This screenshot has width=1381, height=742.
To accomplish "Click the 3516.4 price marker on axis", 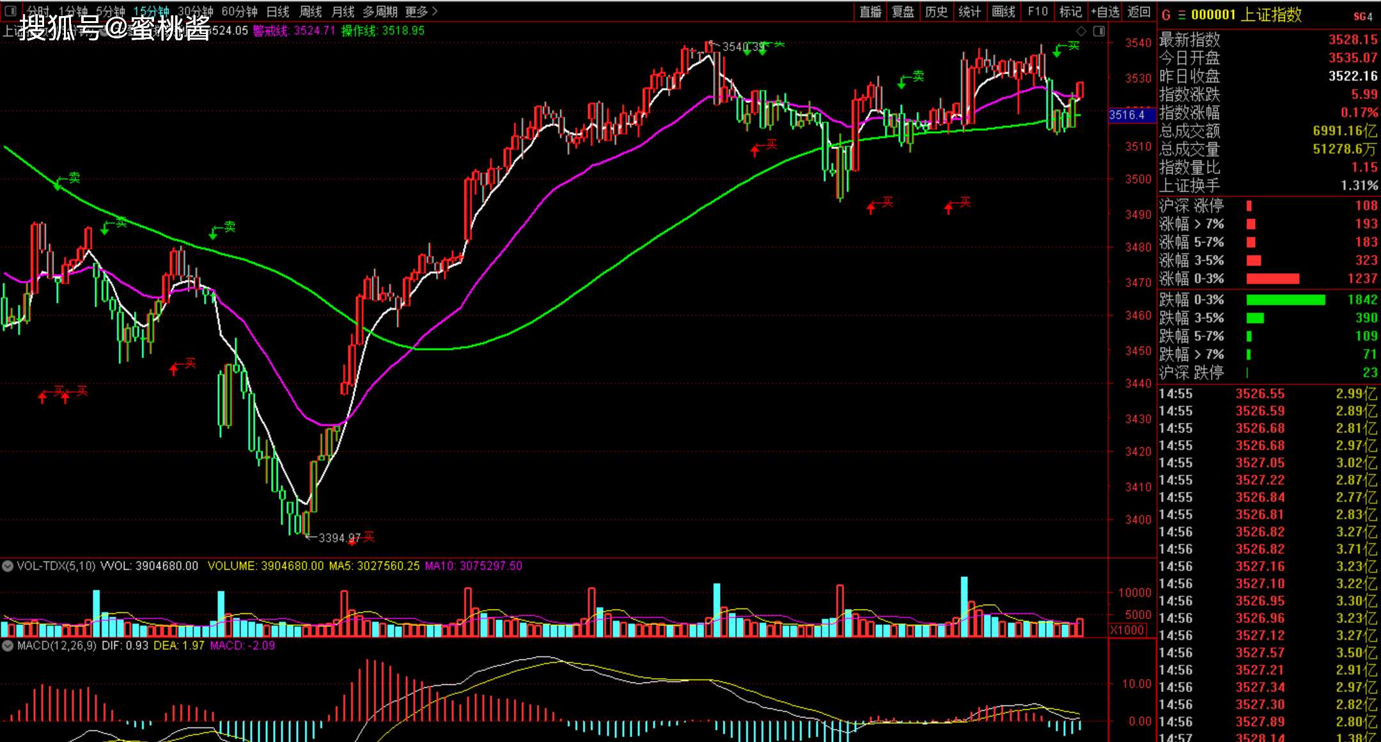I will [x=1127, y=115].
